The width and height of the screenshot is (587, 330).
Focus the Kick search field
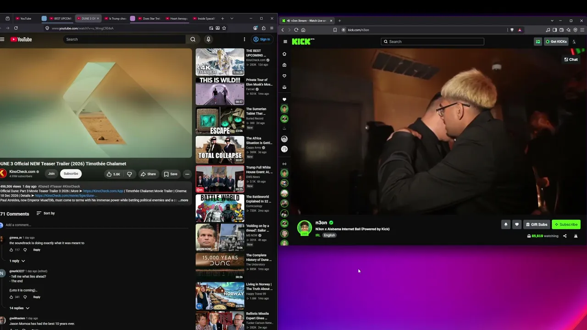pyautogui.click(x=432, y=42)
